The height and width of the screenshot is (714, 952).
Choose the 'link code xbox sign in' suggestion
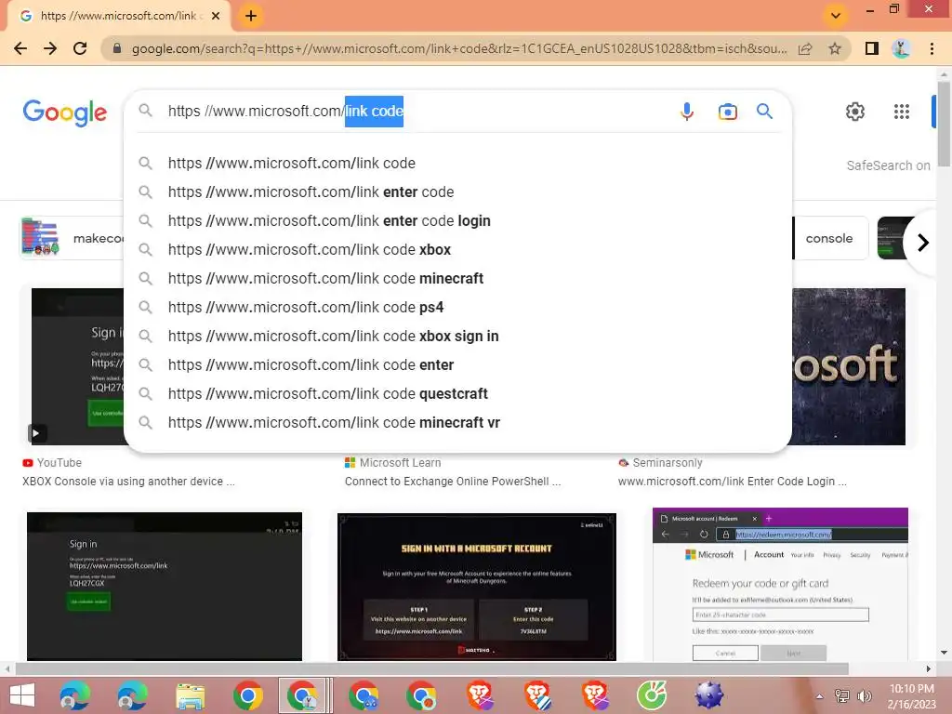(457, 337)
